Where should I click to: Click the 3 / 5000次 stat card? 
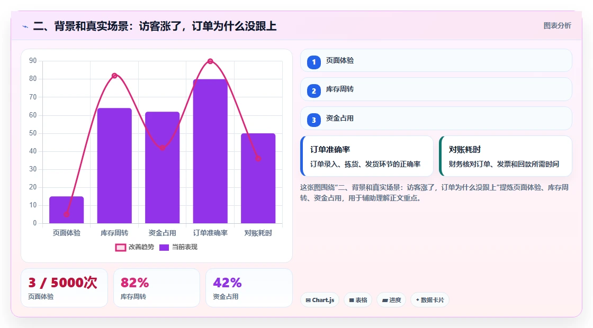(x=64, y=288)
